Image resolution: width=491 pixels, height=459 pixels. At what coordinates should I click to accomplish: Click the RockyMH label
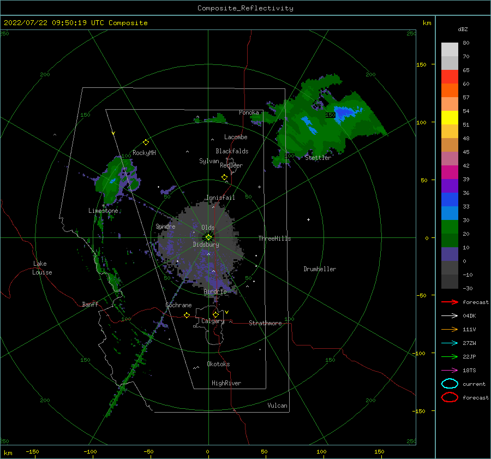pyautogui.click(x=144, y=153)
